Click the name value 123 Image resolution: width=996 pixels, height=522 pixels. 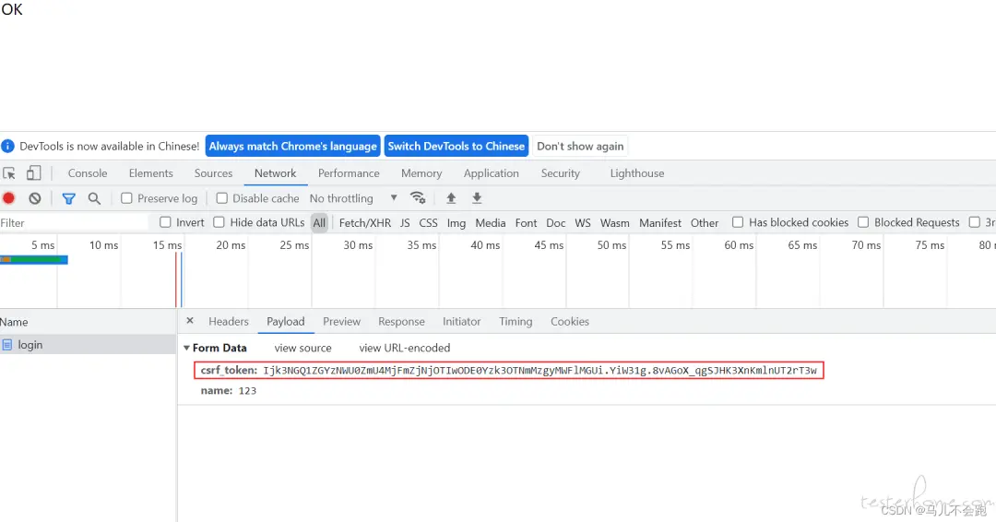(x=247, y=390)
